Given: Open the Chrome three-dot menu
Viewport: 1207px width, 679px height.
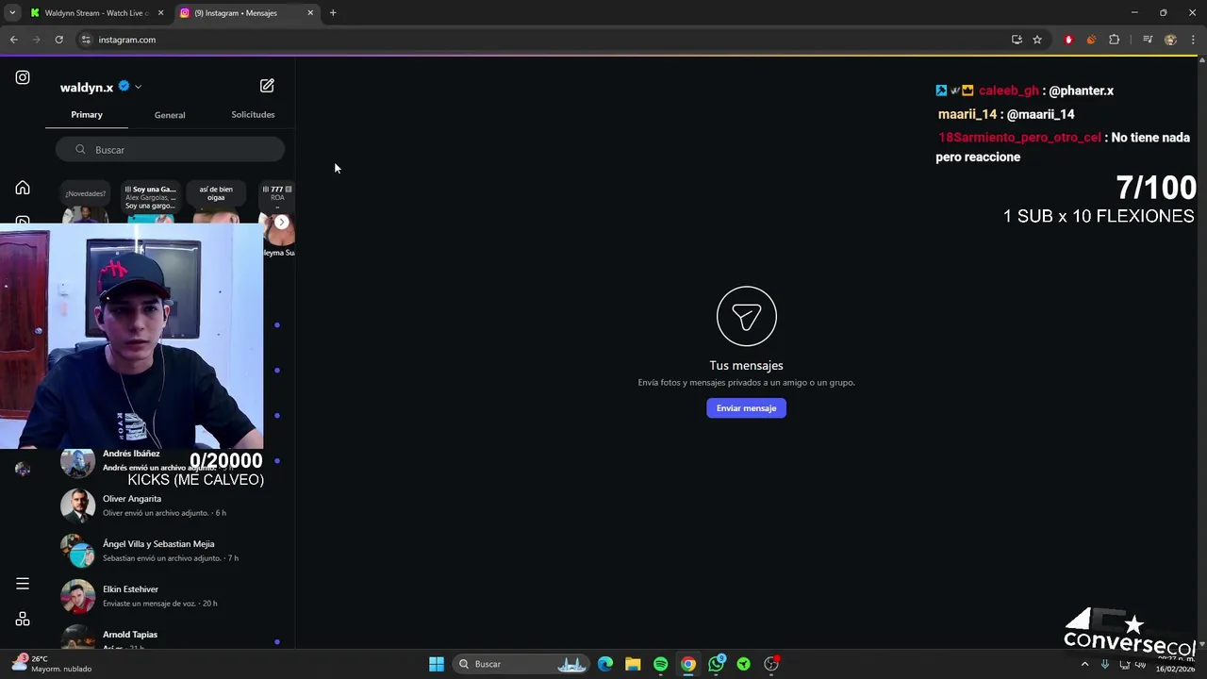Looking at the screenshot, I should [1193, 40].
